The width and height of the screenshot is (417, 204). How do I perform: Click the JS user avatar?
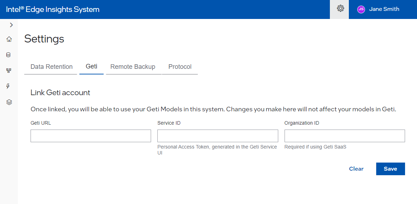(361, 9)
